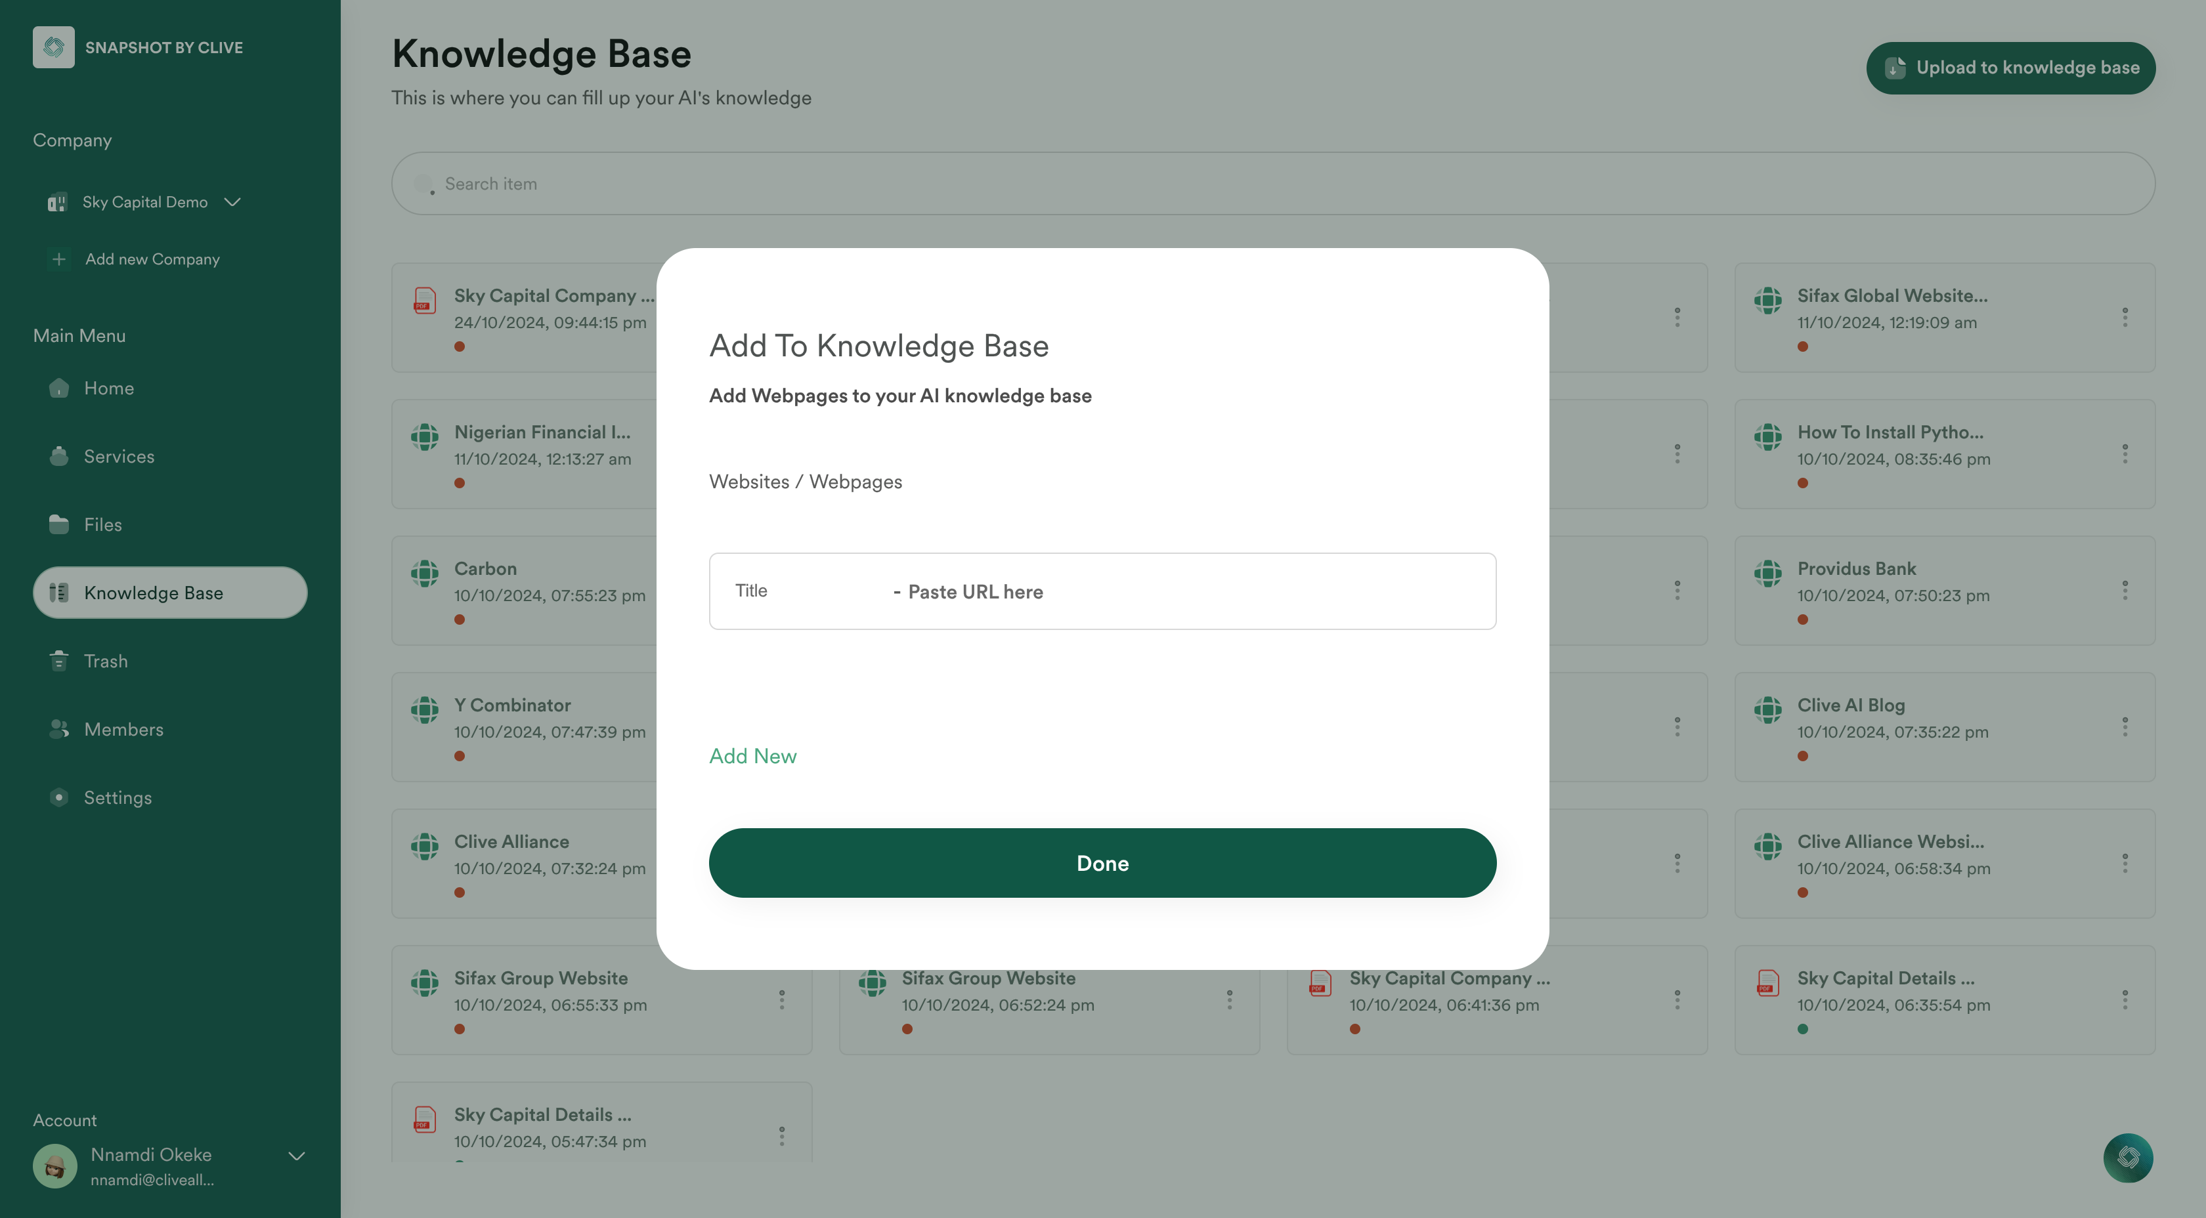The width and height of the screenshot is (2206, 1218).
Task: Click the Members sidebar icon
Action: 57,730
